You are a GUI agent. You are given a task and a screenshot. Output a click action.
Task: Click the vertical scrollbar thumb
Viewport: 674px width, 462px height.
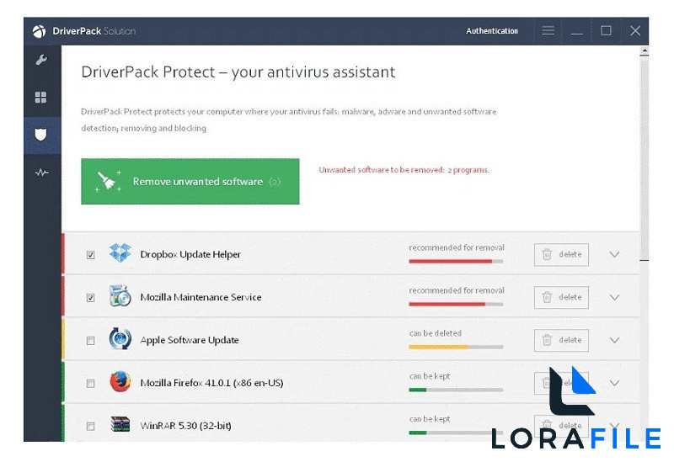coord(644,159)
